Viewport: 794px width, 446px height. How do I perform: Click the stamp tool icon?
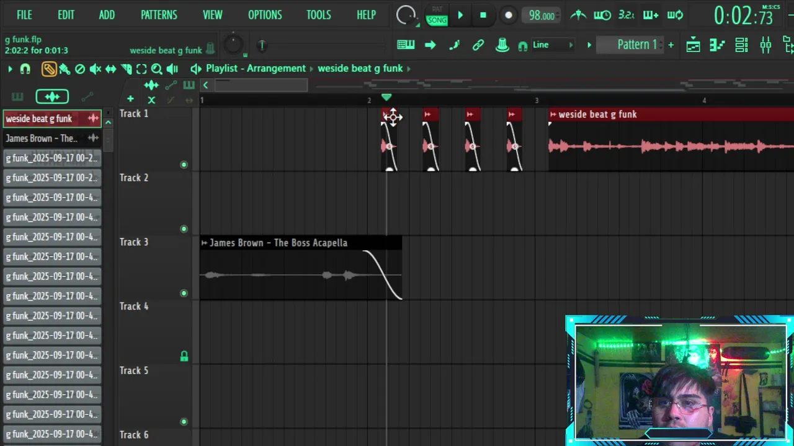(x=502, y=45)
